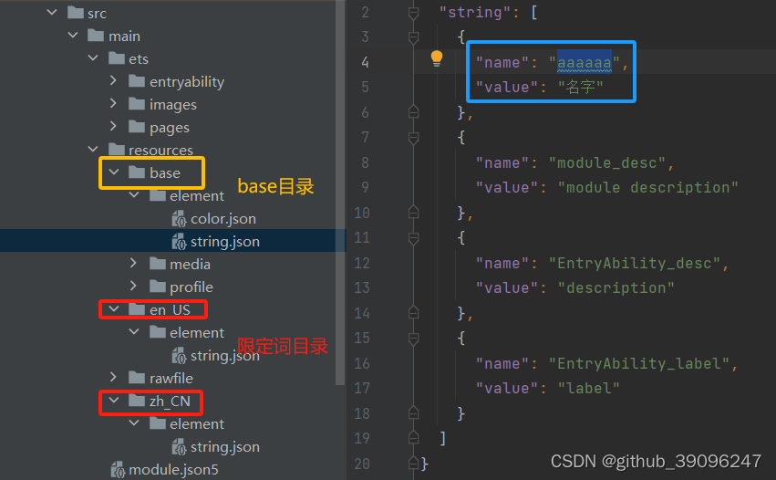Click fold end marker at line 6
The height and width of the screenshot is (480, 776).
click(x=413, y=112)
